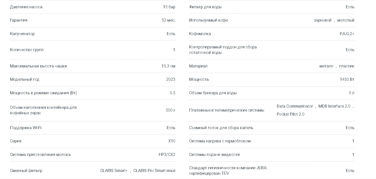Click the Объем бункера для воды label
Image resolution: width=376 pixels, height=179 pixels.
[213, 93]
